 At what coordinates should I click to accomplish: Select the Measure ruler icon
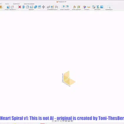pyautogui.click(x=89, y=7)
